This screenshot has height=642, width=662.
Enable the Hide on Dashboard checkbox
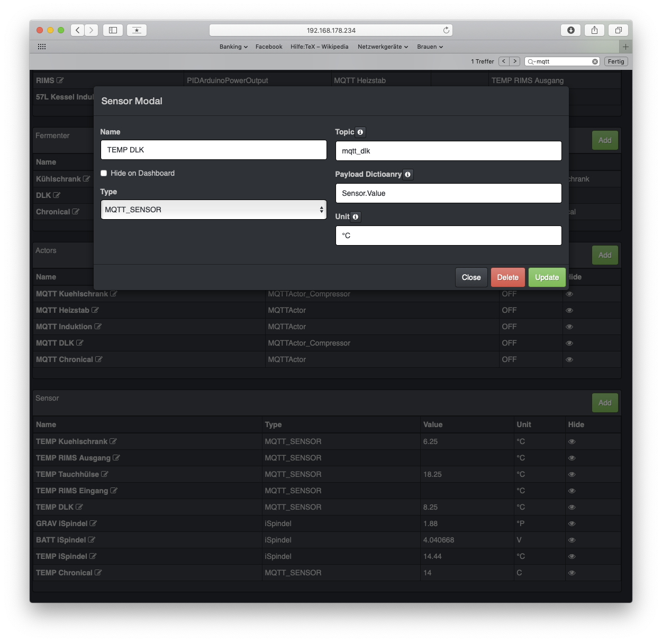(x=104, y=173)
